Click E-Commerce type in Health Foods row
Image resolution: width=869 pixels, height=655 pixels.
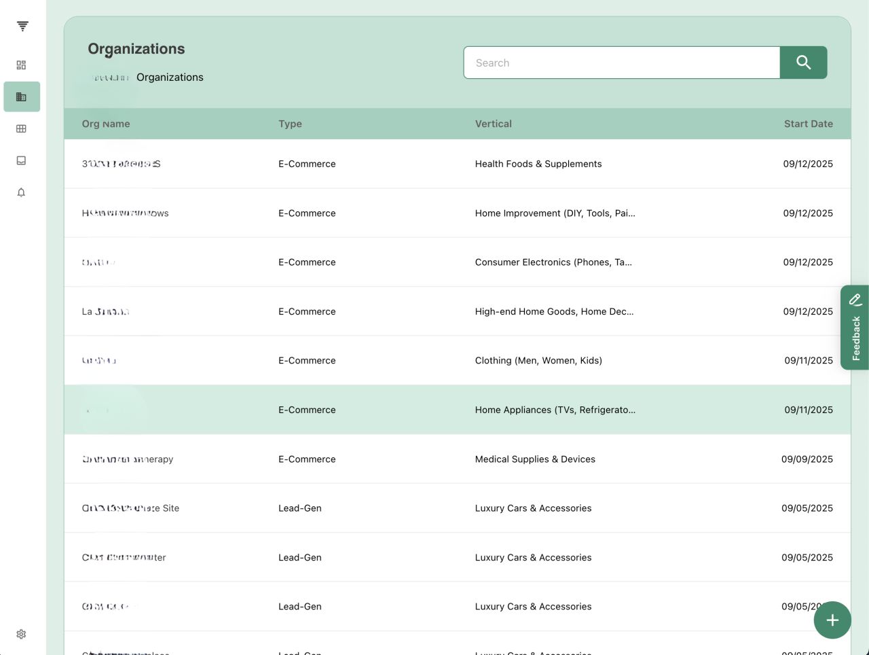pos(307,164)
